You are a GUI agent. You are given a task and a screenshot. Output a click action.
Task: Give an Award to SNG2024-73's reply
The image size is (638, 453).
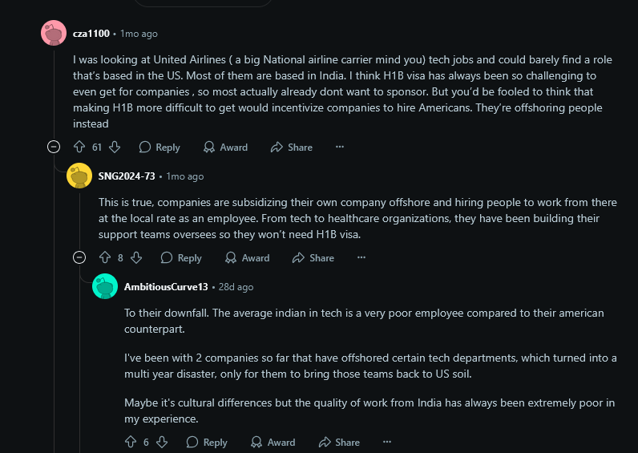coord(247,257)
